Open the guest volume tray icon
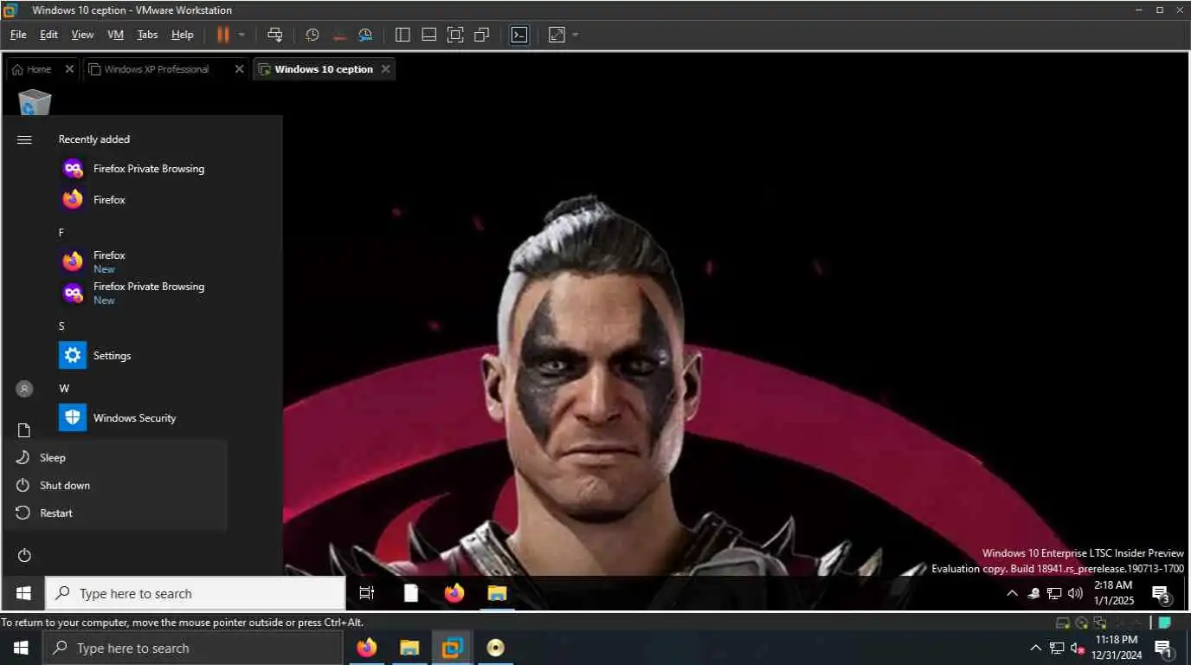The height and width of the screenshot is (665, 1191). coord(1075,593)
